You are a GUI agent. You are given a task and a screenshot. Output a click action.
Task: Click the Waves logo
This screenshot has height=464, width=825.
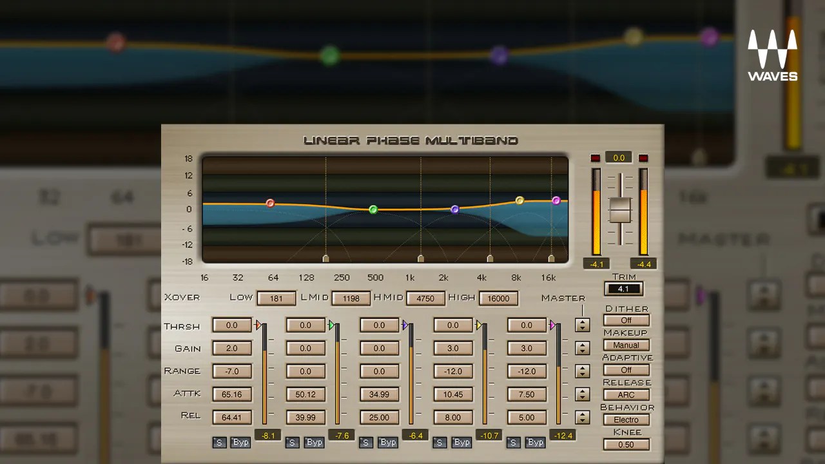click(x=772, y=55)
